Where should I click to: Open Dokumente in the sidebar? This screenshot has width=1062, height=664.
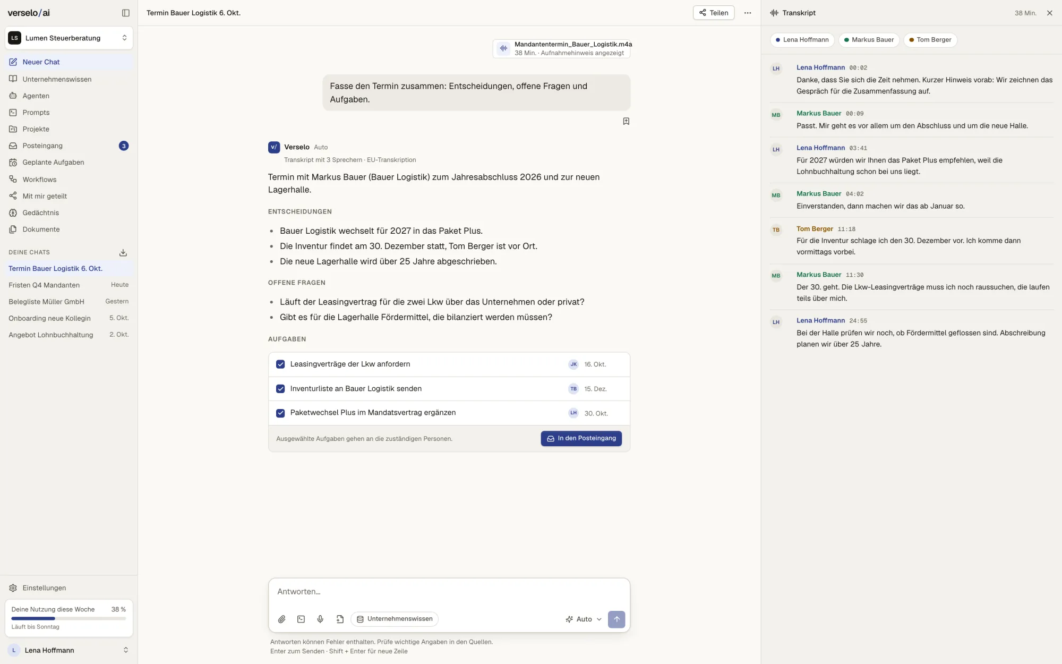[x=68, y=229]
